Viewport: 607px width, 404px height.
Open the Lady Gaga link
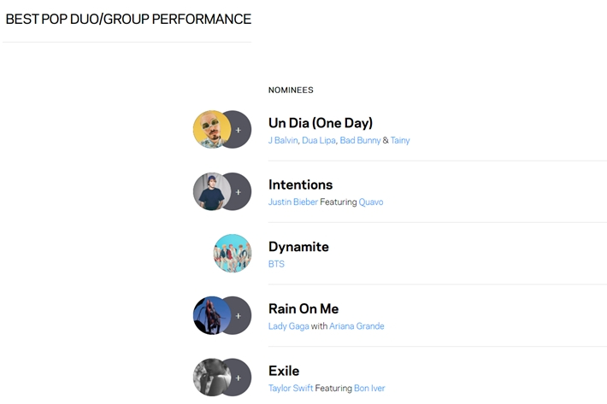[x=289, y=326]
